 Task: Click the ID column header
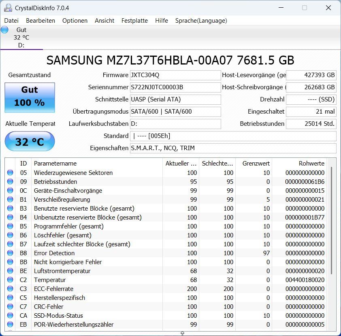click(x=23, y=164)
